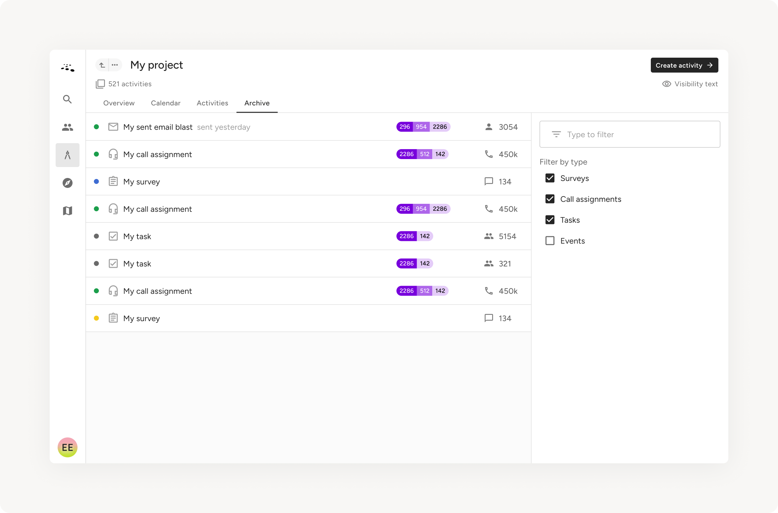778x513 pixels.
Task: Click the Filter by type heading
Action: 563,162
